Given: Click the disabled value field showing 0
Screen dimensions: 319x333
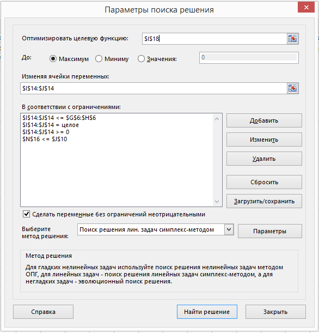Looking at the screenshot, I should 249,58.
